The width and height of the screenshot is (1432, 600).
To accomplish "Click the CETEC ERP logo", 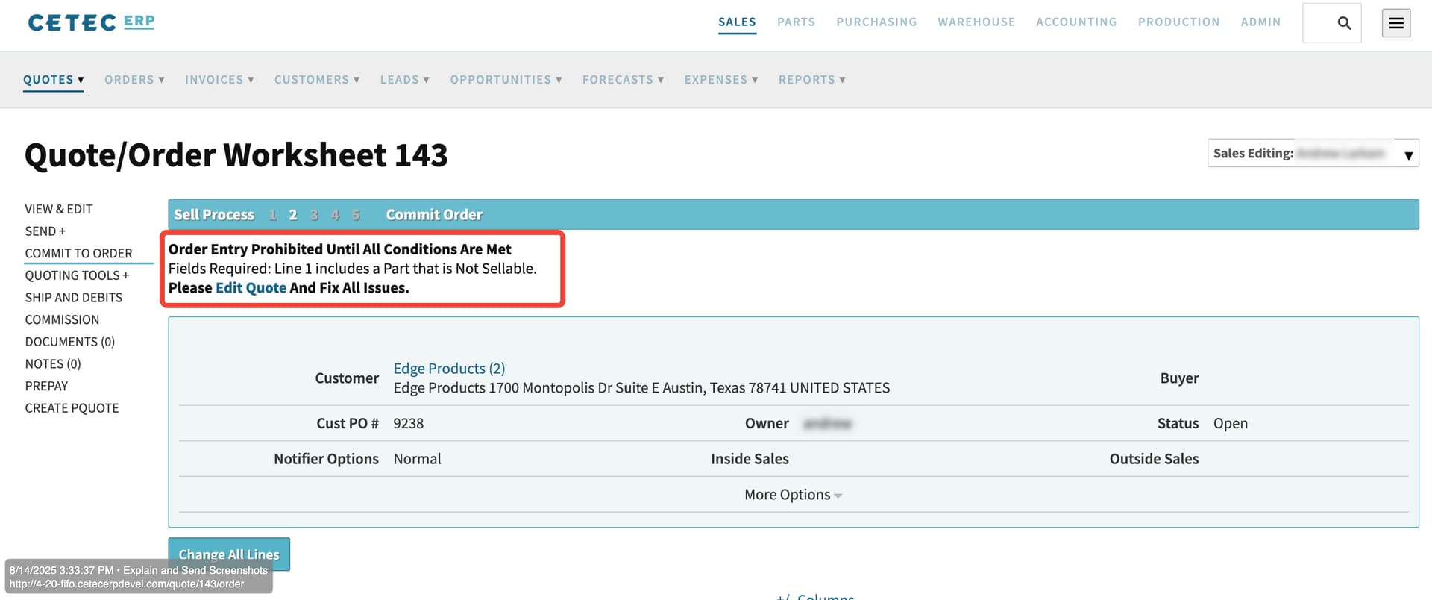I will pos(91,22).
